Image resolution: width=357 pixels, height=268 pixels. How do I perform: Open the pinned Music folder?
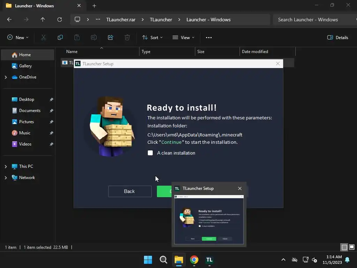[x=28, y=133]
